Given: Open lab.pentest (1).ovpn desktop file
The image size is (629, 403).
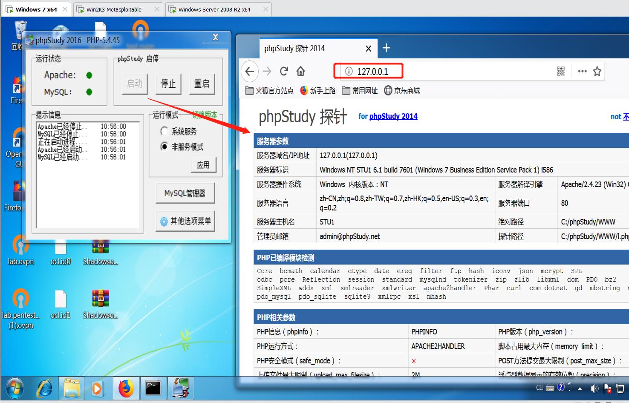Looking at the screenshot, I should point(20,309).
